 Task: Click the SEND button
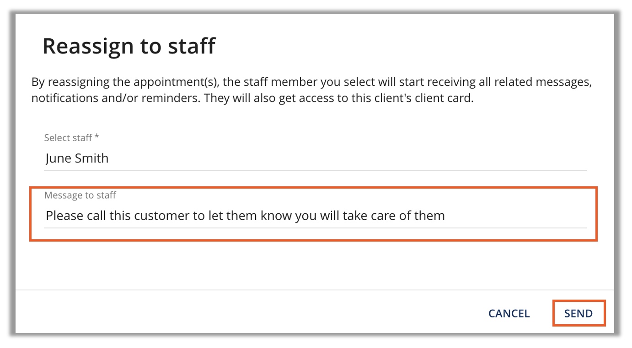click(x=578, y=313)
